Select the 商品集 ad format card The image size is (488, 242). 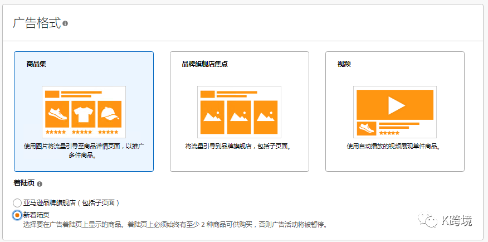coord(84,112)
